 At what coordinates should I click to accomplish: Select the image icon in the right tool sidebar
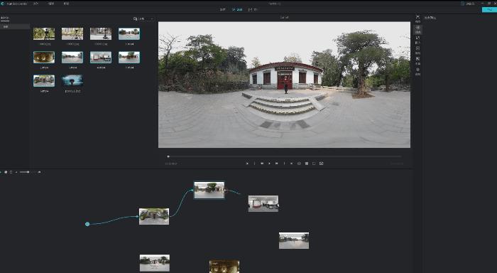[417, 60]
